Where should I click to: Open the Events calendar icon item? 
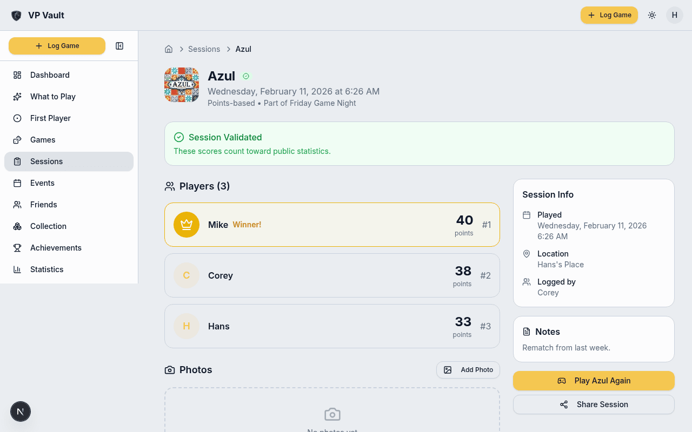(17, 183)
